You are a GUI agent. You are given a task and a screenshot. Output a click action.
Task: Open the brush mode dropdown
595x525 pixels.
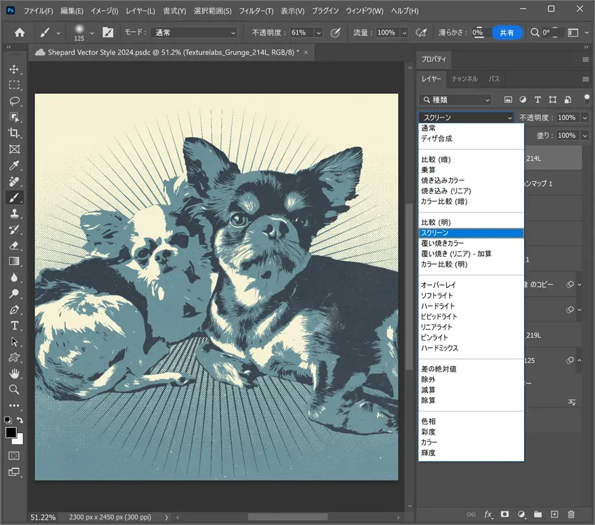pyautogui.click(x=194, y=32)
